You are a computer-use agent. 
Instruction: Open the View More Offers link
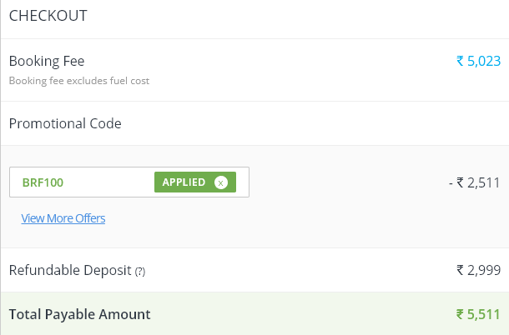(63, 218)
